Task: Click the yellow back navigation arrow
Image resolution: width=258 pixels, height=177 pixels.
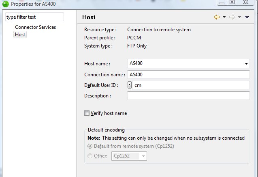Action: coord(217,17)
